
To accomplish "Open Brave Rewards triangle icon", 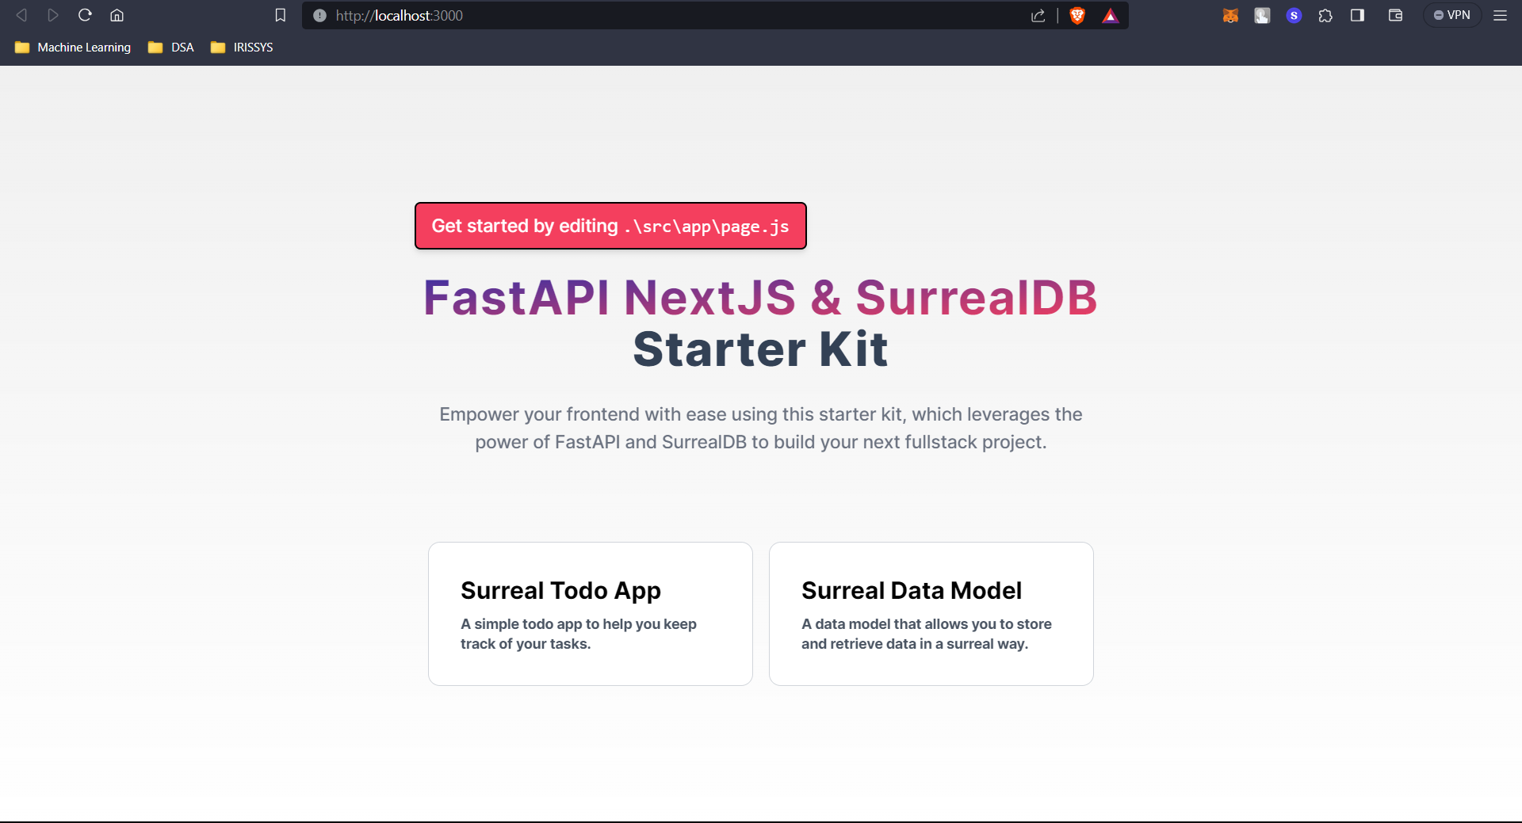I will [1110, 15].
